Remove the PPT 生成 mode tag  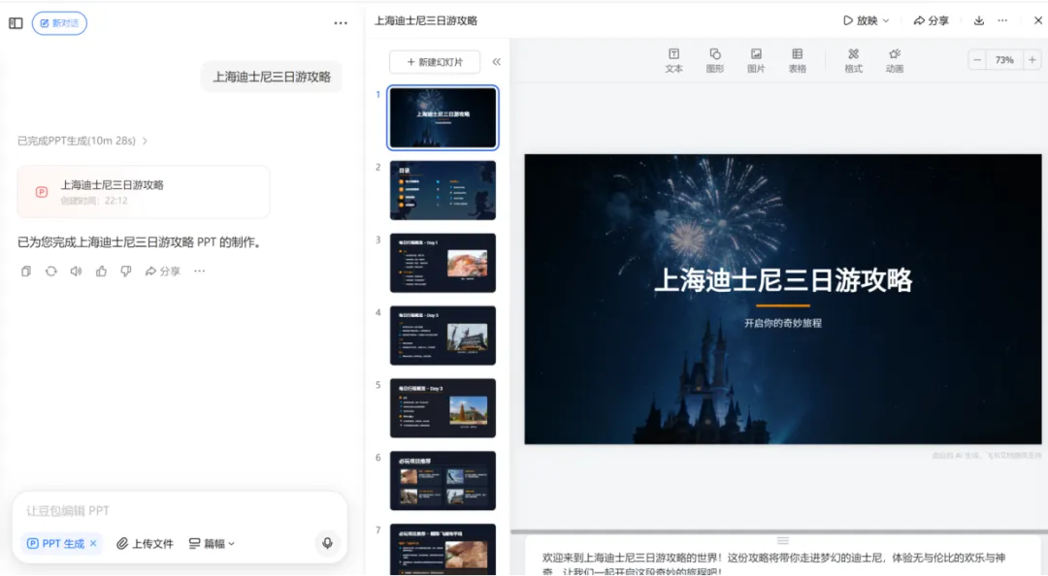click(93, 543)
